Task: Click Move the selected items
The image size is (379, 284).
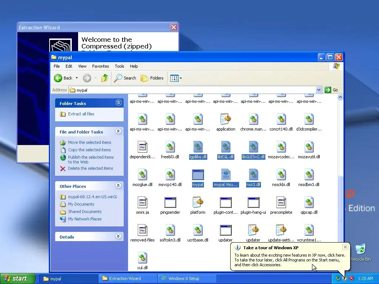Action: coord(90,142)
